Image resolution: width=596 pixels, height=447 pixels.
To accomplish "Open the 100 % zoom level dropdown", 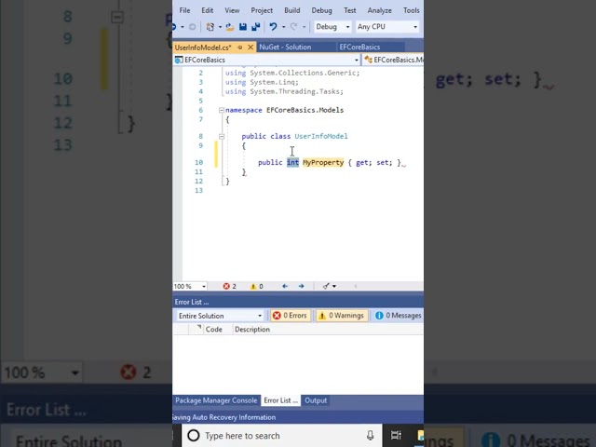I will point(190,286).
